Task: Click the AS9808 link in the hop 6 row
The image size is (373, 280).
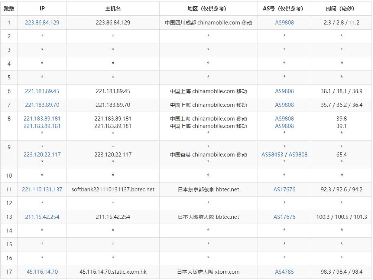Action: [284, 91]
